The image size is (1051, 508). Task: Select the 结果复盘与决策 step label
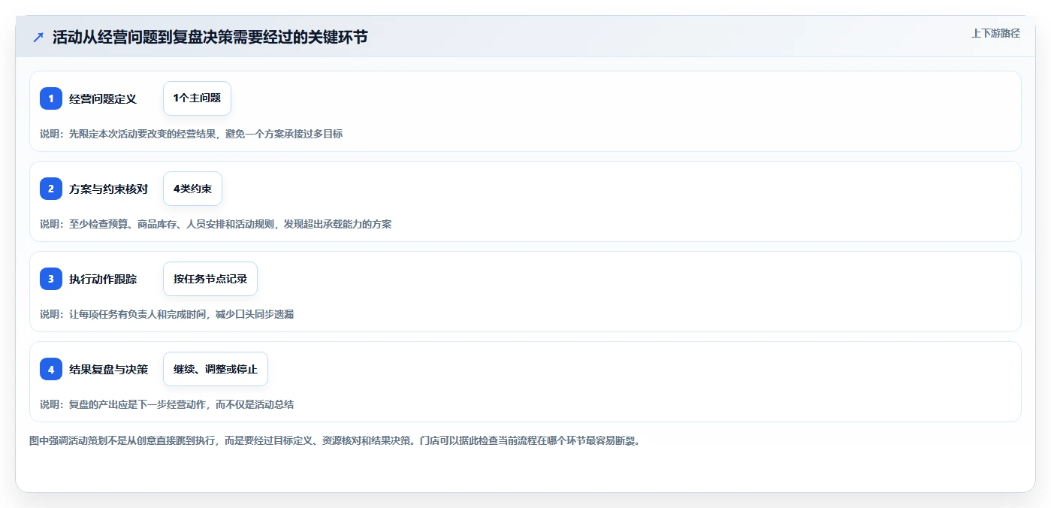coord(108,369)
